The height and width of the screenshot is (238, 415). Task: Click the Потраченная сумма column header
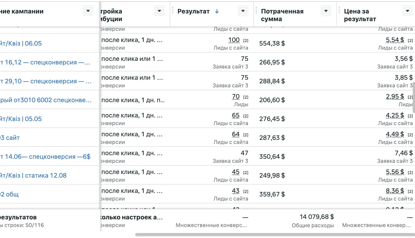(x=282, y=15)
